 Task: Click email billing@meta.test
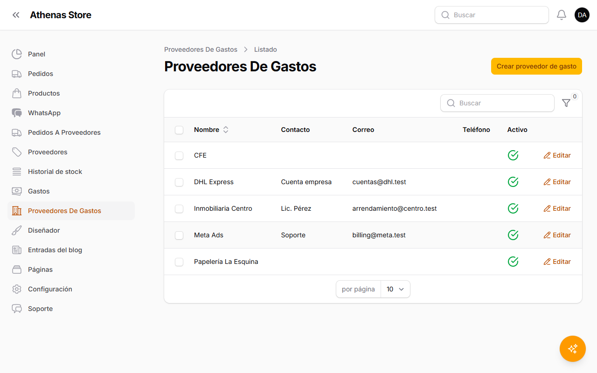tap(379, 235)
